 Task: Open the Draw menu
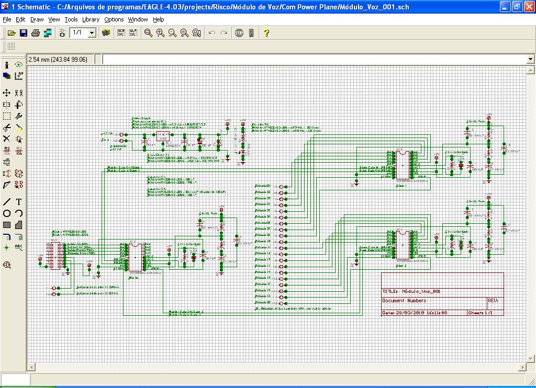click(37, 19)
